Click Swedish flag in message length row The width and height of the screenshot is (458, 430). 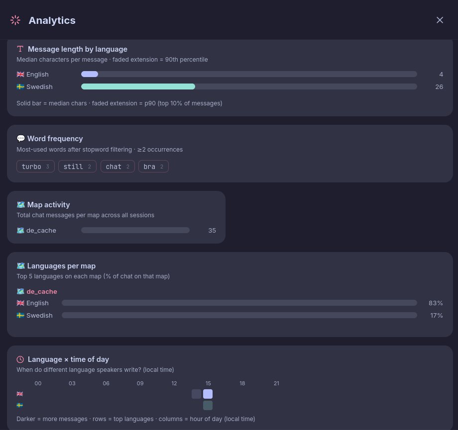pos(20,86)
